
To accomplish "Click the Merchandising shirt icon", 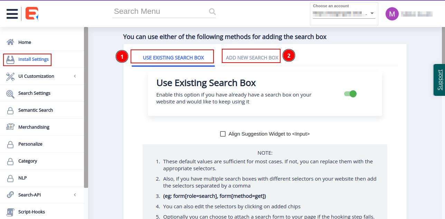I will 10,127.
